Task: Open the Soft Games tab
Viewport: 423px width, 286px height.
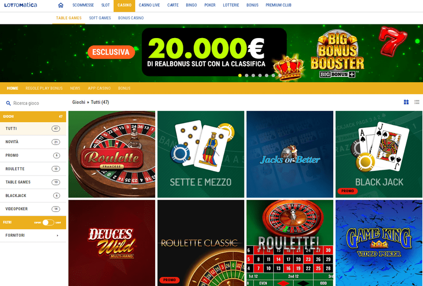Action: [100, 18]
